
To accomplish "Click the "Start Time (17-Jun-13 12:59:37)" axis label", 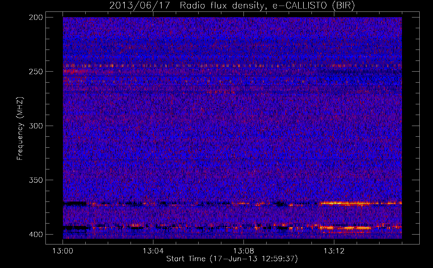I will (232, 259).
